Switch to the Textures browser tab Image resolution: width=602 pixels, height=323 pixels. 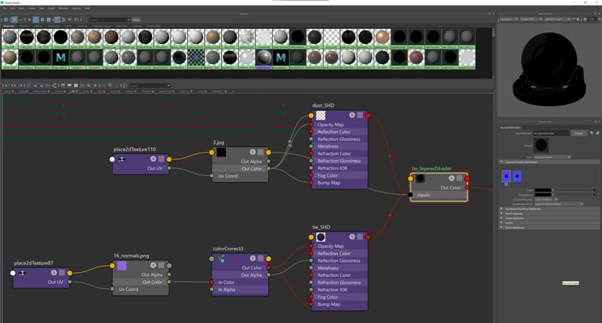(x=24, y=26)
